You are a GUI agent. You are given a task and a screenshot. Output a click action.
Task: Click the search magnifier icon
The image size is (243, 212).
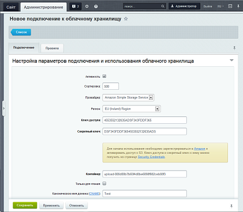pos(163,6)
